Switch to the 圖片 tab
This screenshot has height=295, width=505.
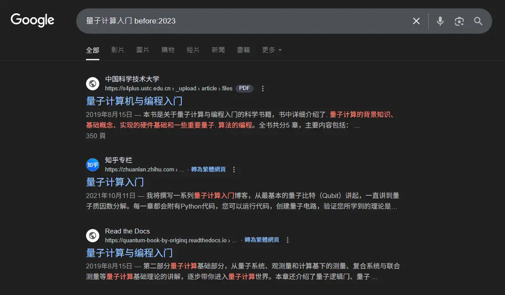click(x=143, y=50)
